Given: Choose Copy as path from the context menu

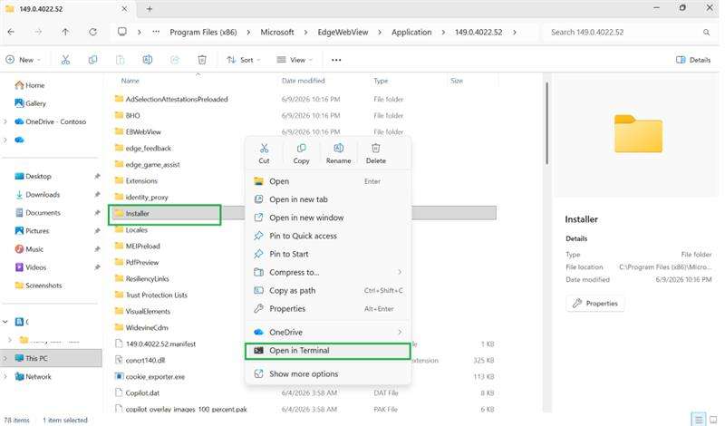Looking at the screenshot, I should (328, 290).
